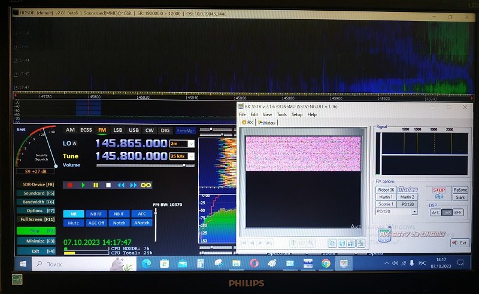Image resolution: width=479 pixels, height=294 pixels.
Task: Select USB demodulation mode
Action: pos(134,130)
